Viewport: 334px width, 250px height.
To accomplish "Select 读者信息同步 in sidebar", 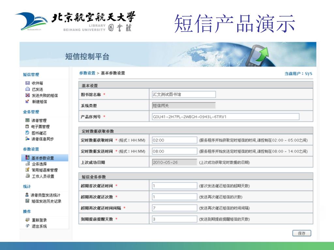I will point(43,139).
